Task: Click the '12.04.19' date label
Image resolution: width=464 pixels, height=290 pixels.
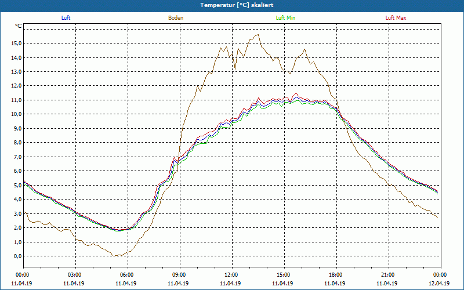Action: [x=439, y=283]
